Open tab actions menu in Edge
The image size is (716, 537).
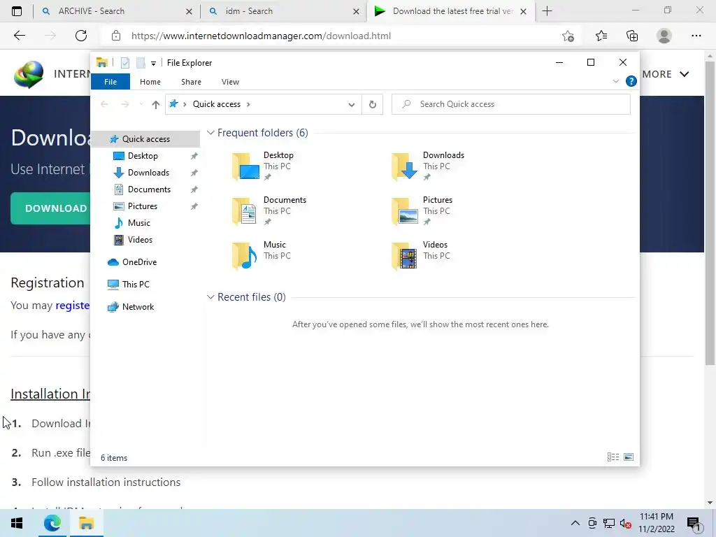point(17,11)
